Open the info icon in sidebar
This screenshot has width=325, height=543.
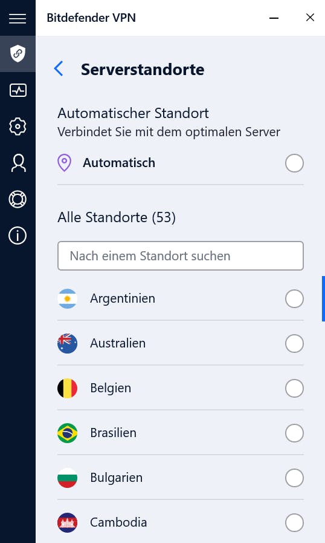point(18,236)
